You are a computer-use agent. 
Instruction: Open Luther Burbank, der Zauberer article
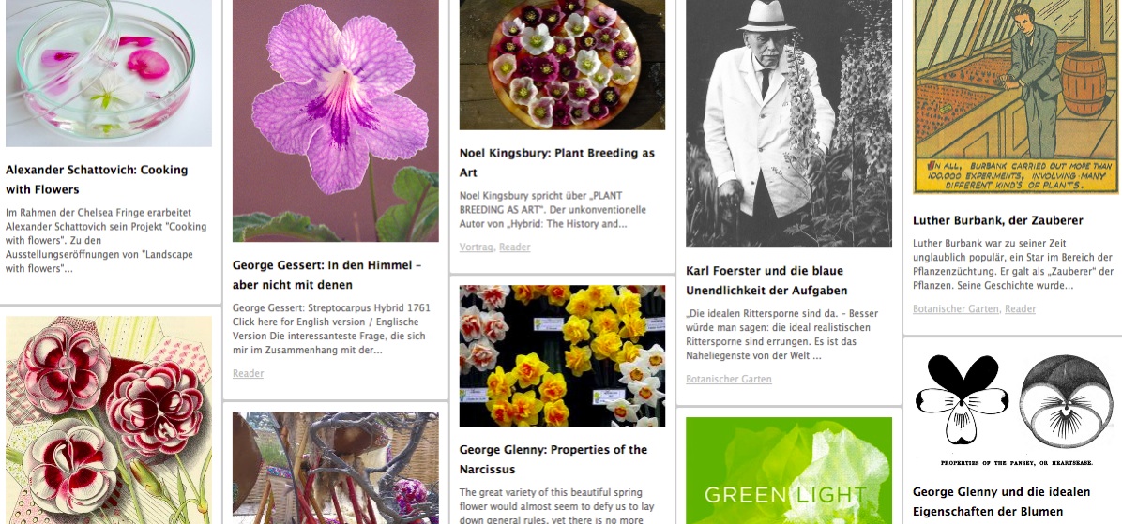(997, 220)
